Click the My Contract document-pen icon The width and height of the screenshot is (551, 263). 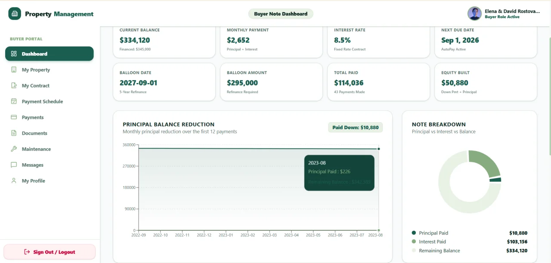pos(14,86)
